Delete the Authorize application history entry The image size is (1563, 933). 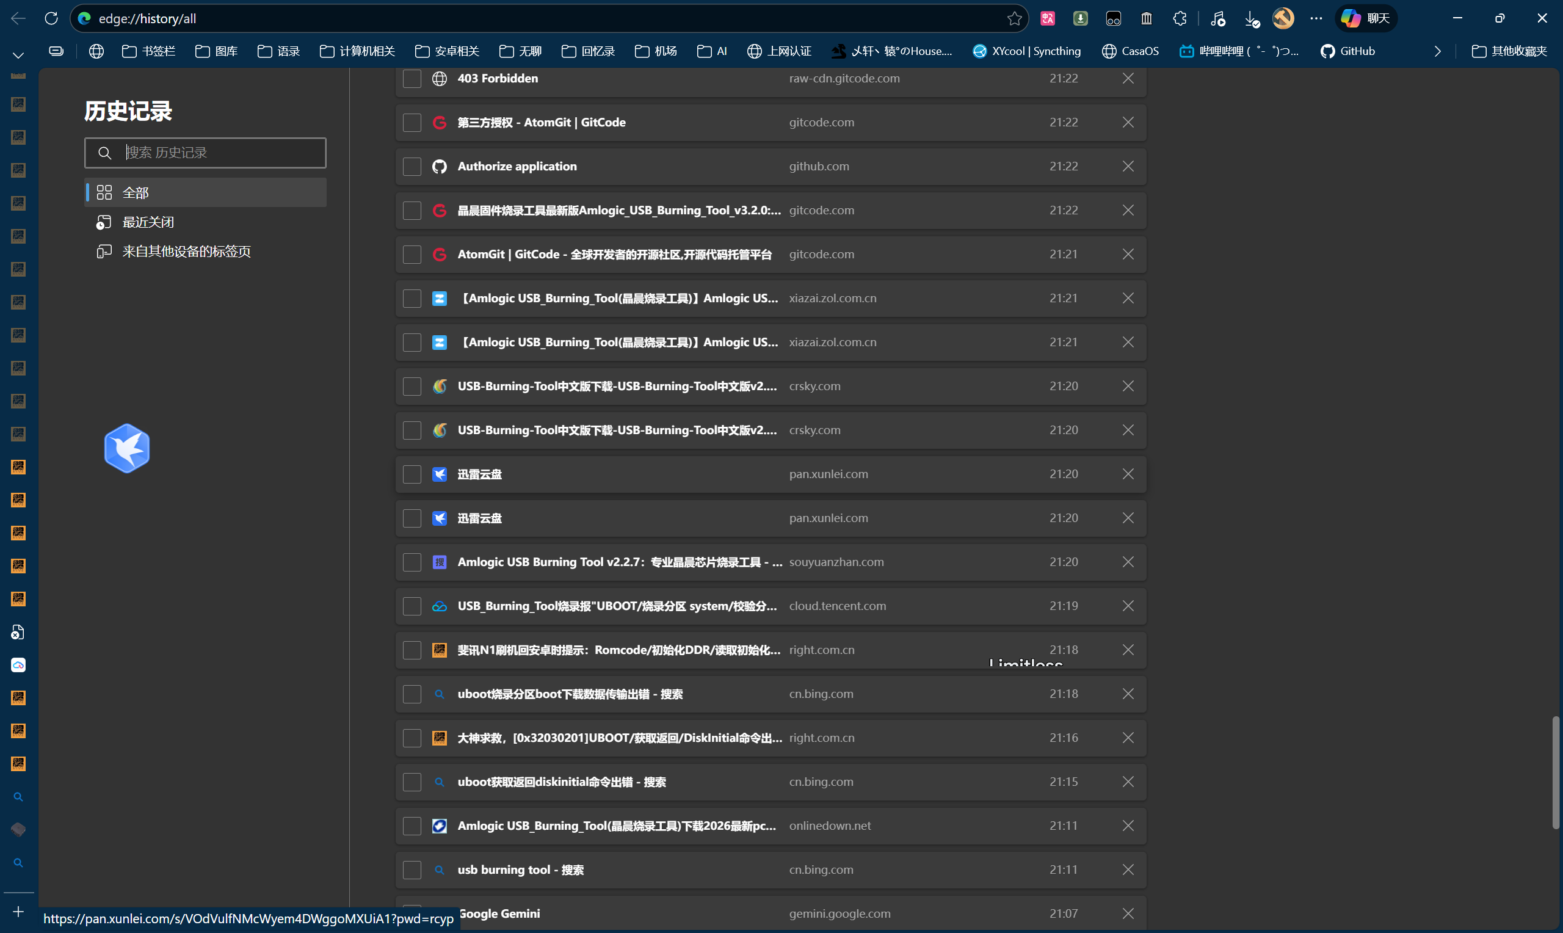[1128, 166]
